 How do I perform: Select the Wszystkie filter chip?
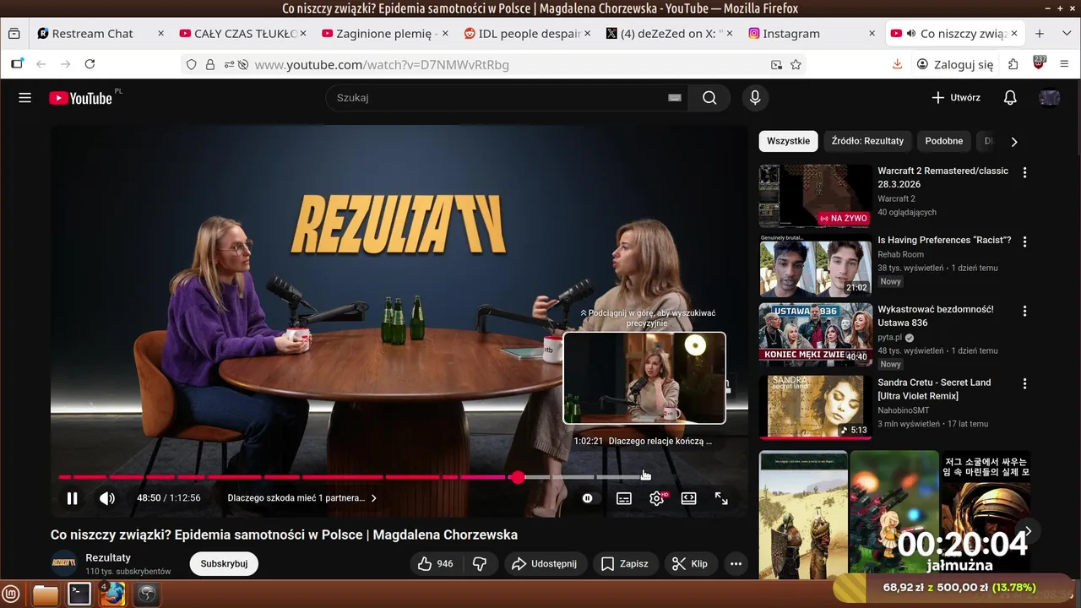tap(788, 141)
